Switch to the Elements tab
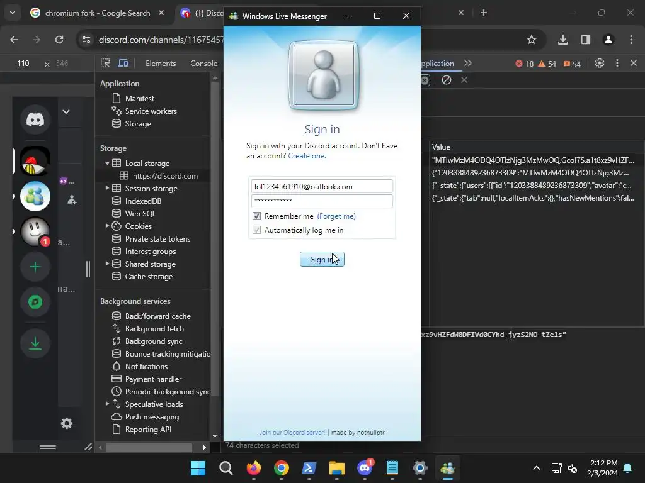 tap(161, 64)
